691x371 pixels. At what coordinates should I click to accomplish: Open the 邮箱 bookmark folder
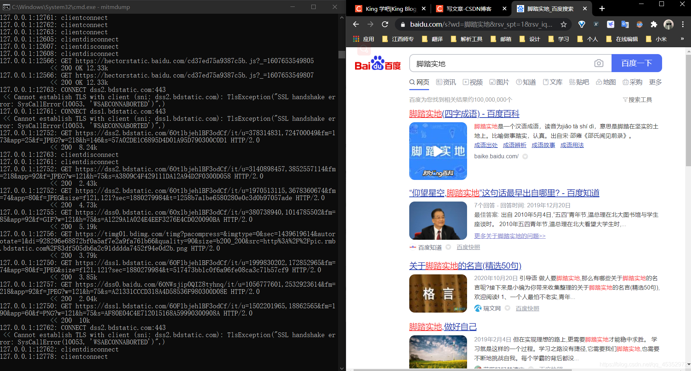[501, 39]
